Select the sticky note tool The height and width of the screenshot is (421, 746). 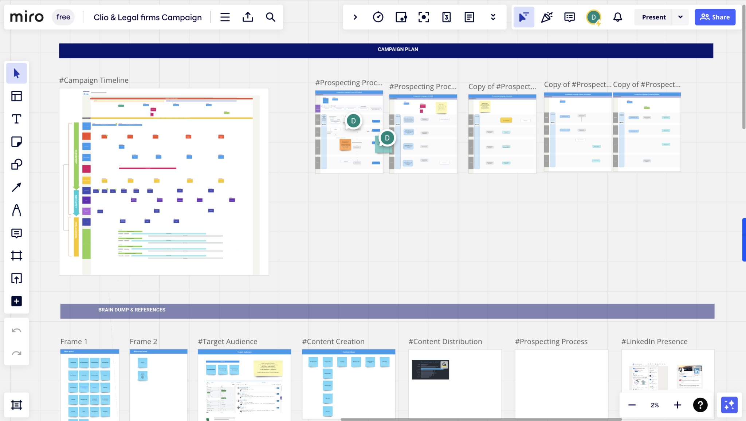pos(16,142)
